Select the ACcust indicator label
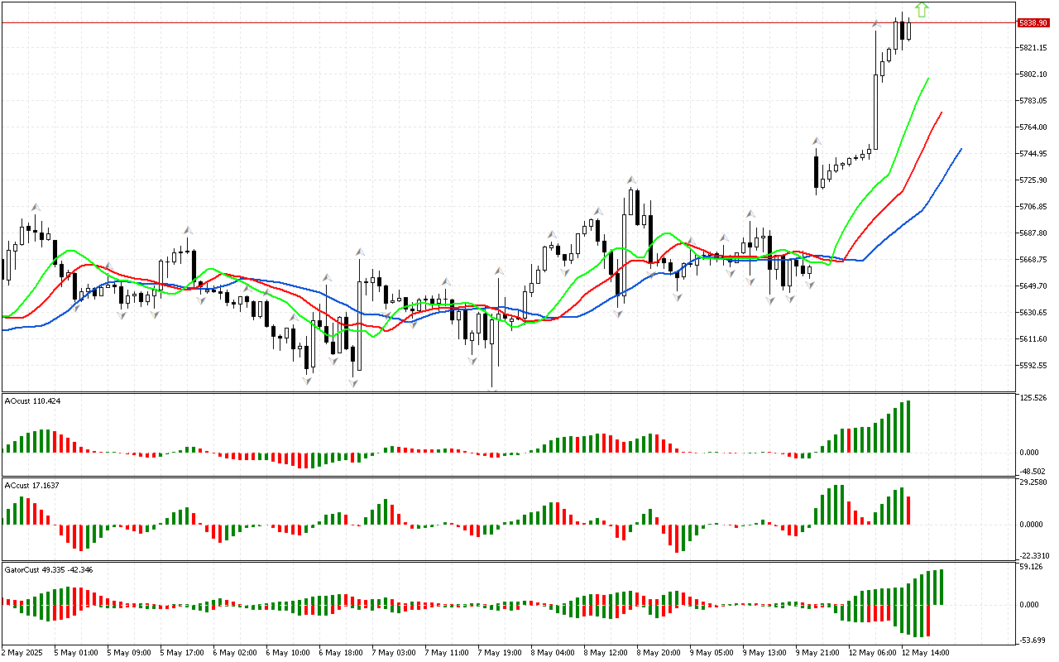This screenshot has width=1059, height=662. [x=32, y=485]
